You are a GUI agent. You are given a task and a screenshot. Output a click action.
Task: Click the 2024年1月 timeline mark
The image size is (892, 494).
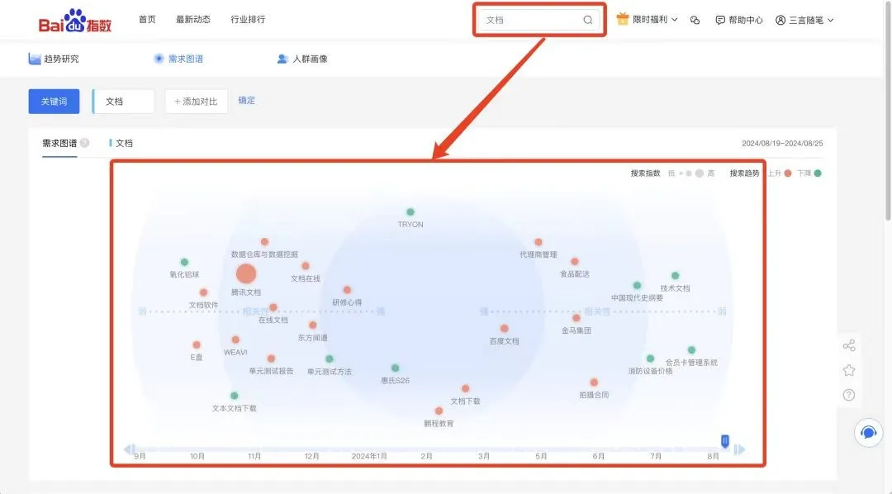tap(369, 456)
